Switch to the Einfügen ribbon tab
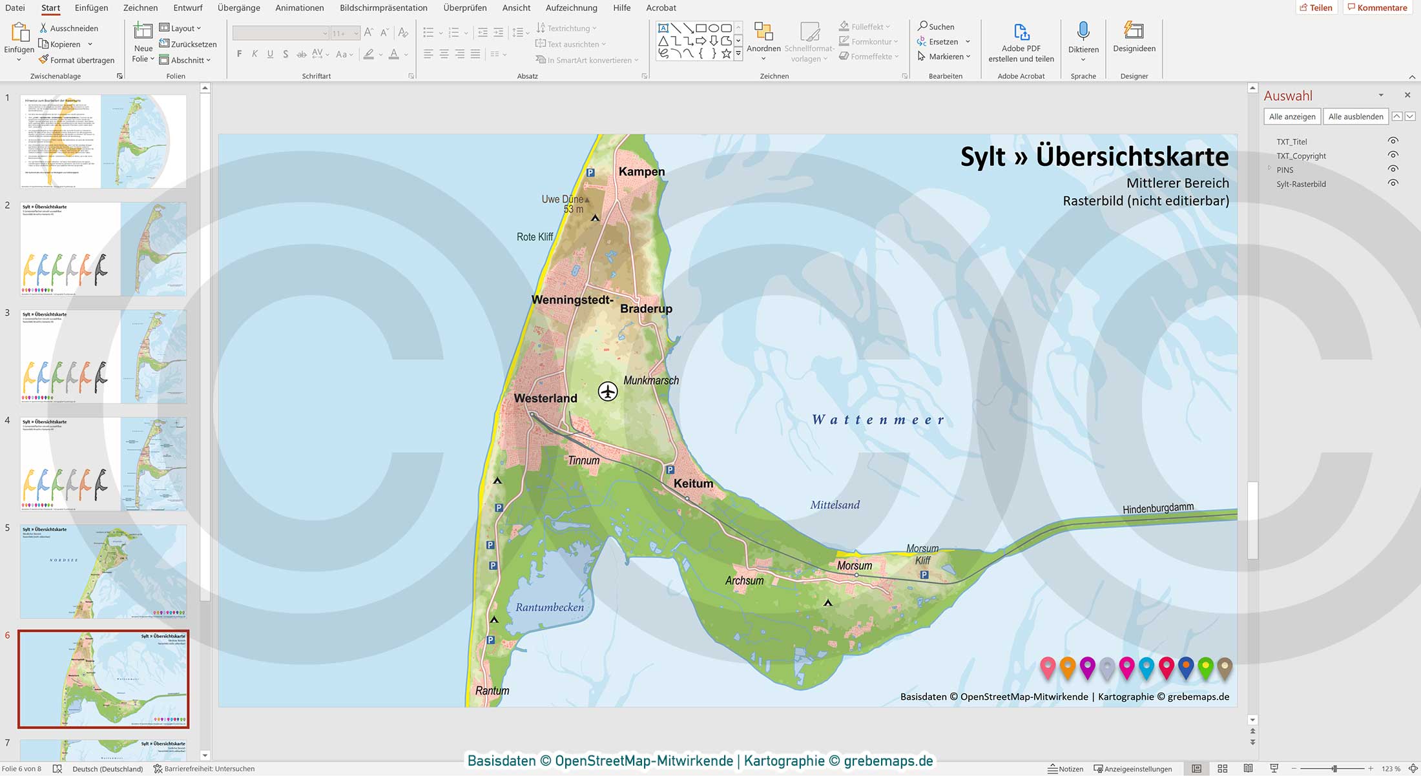This screenshot has height=776, width=1421. click(x=90, y=8)
